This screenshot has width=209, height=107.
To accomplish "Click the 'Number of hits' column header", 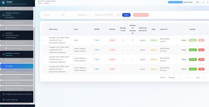I will [x=123, y=29].
